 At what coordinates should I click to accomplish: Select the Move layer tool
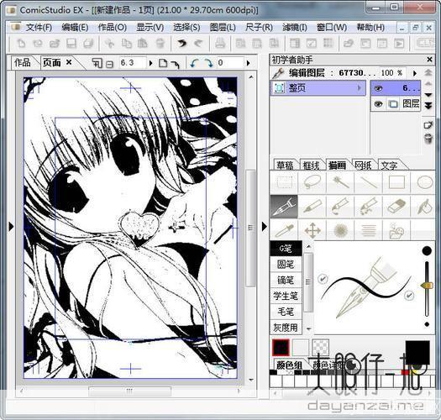tap(312, 230)
